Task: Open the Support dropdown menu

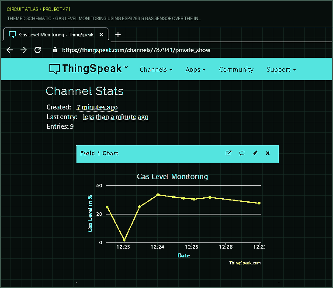Action: (281, 70)
